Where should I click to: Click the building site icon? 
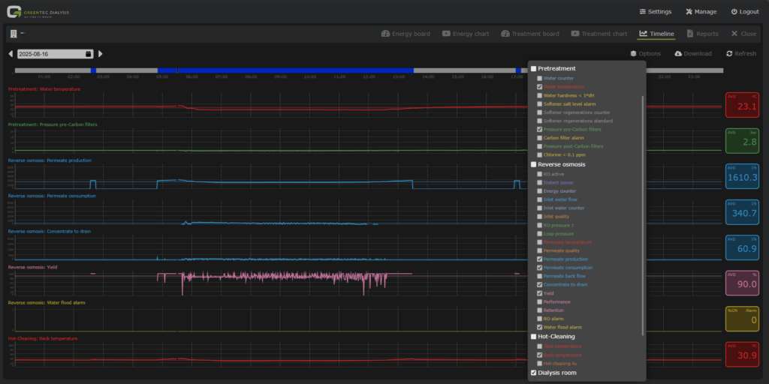(14, 34)
